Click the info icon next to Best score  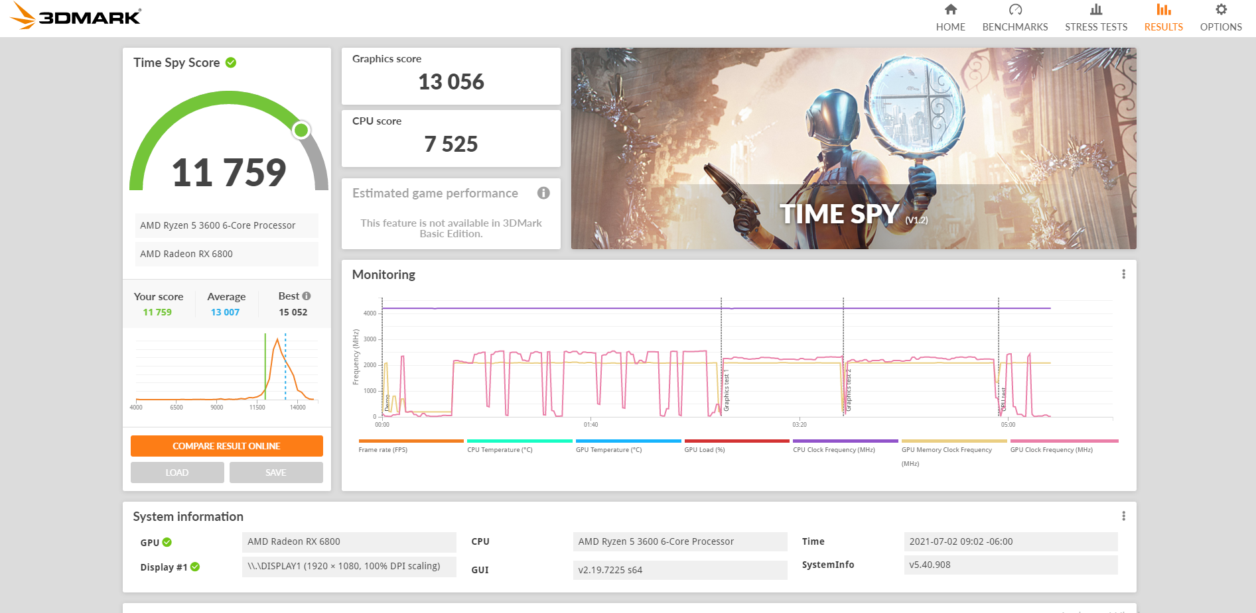[x=307, y=296]
